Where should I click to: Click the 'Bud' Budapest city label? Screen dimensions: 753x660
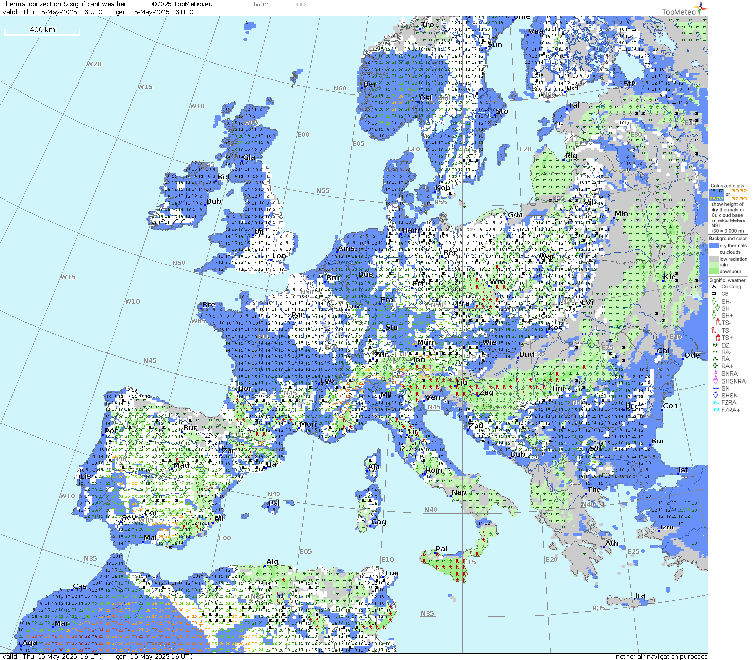click(527, 354)
